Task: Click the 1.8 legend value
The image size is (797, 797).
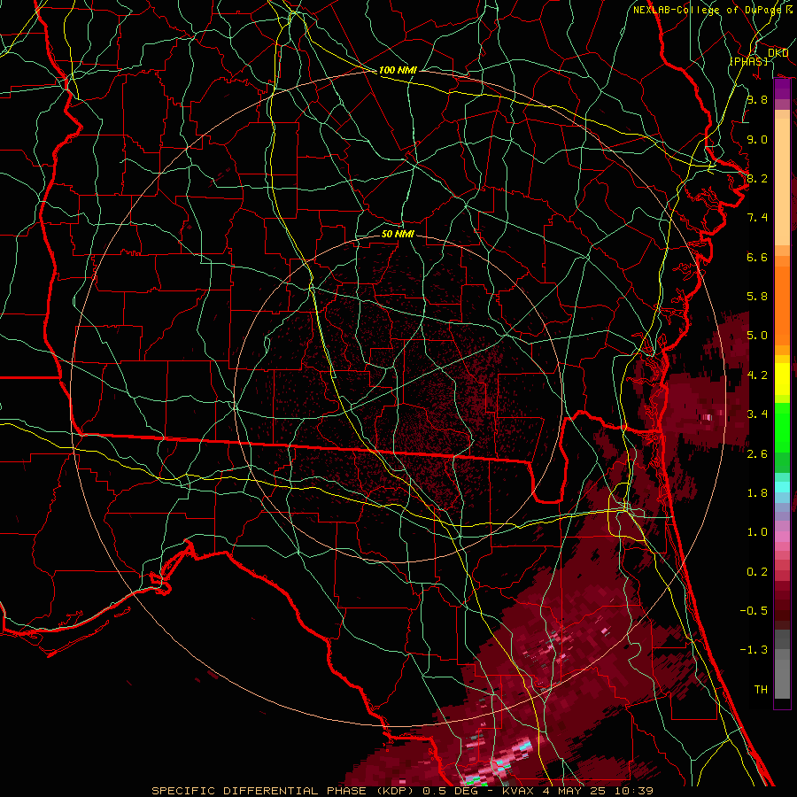Action: (757, 493)
